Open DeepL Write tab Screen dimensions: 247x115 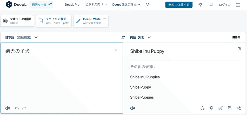91,21
